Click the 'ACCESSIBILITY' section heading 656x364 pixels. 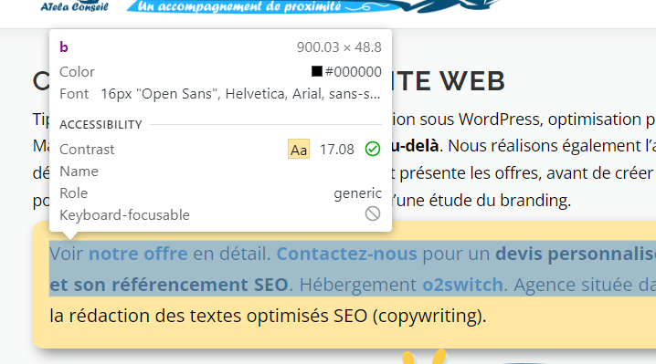(101, 125)
